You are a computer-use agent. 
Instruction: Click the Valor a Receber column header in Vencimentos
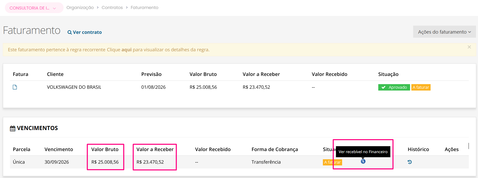coord(155,149)
